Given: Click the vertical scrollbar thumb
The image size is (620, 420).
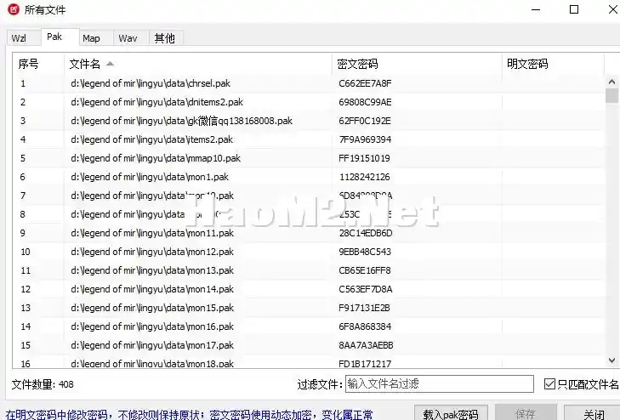Looking at the screenshot, I should coord(611,95).
